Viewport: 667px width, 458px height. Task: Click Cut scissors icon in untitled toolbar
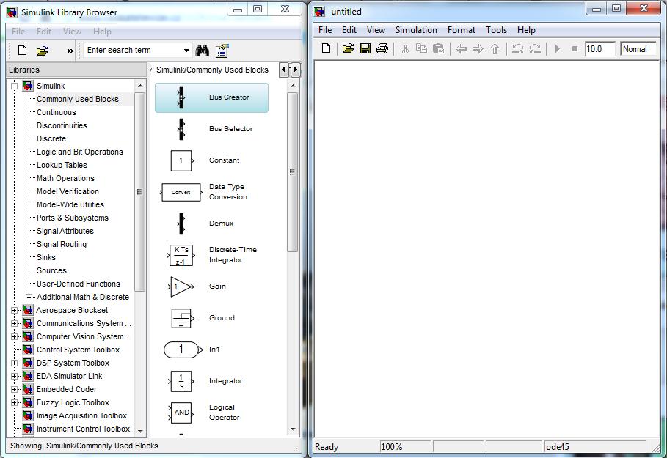coord(405,48)
